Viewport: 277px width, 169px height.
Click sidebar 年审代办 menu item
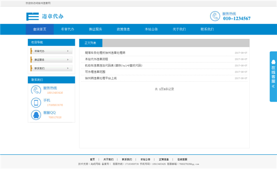click(51, 51)
